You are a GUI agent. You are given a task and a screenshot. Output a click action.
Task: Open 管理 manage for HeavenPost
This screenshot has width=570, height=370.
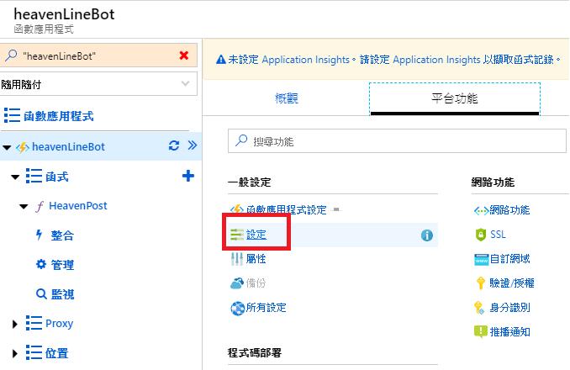point(62,265)
